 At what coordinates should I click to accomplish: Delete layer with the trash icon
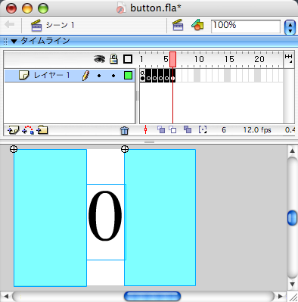click(124, 130)
